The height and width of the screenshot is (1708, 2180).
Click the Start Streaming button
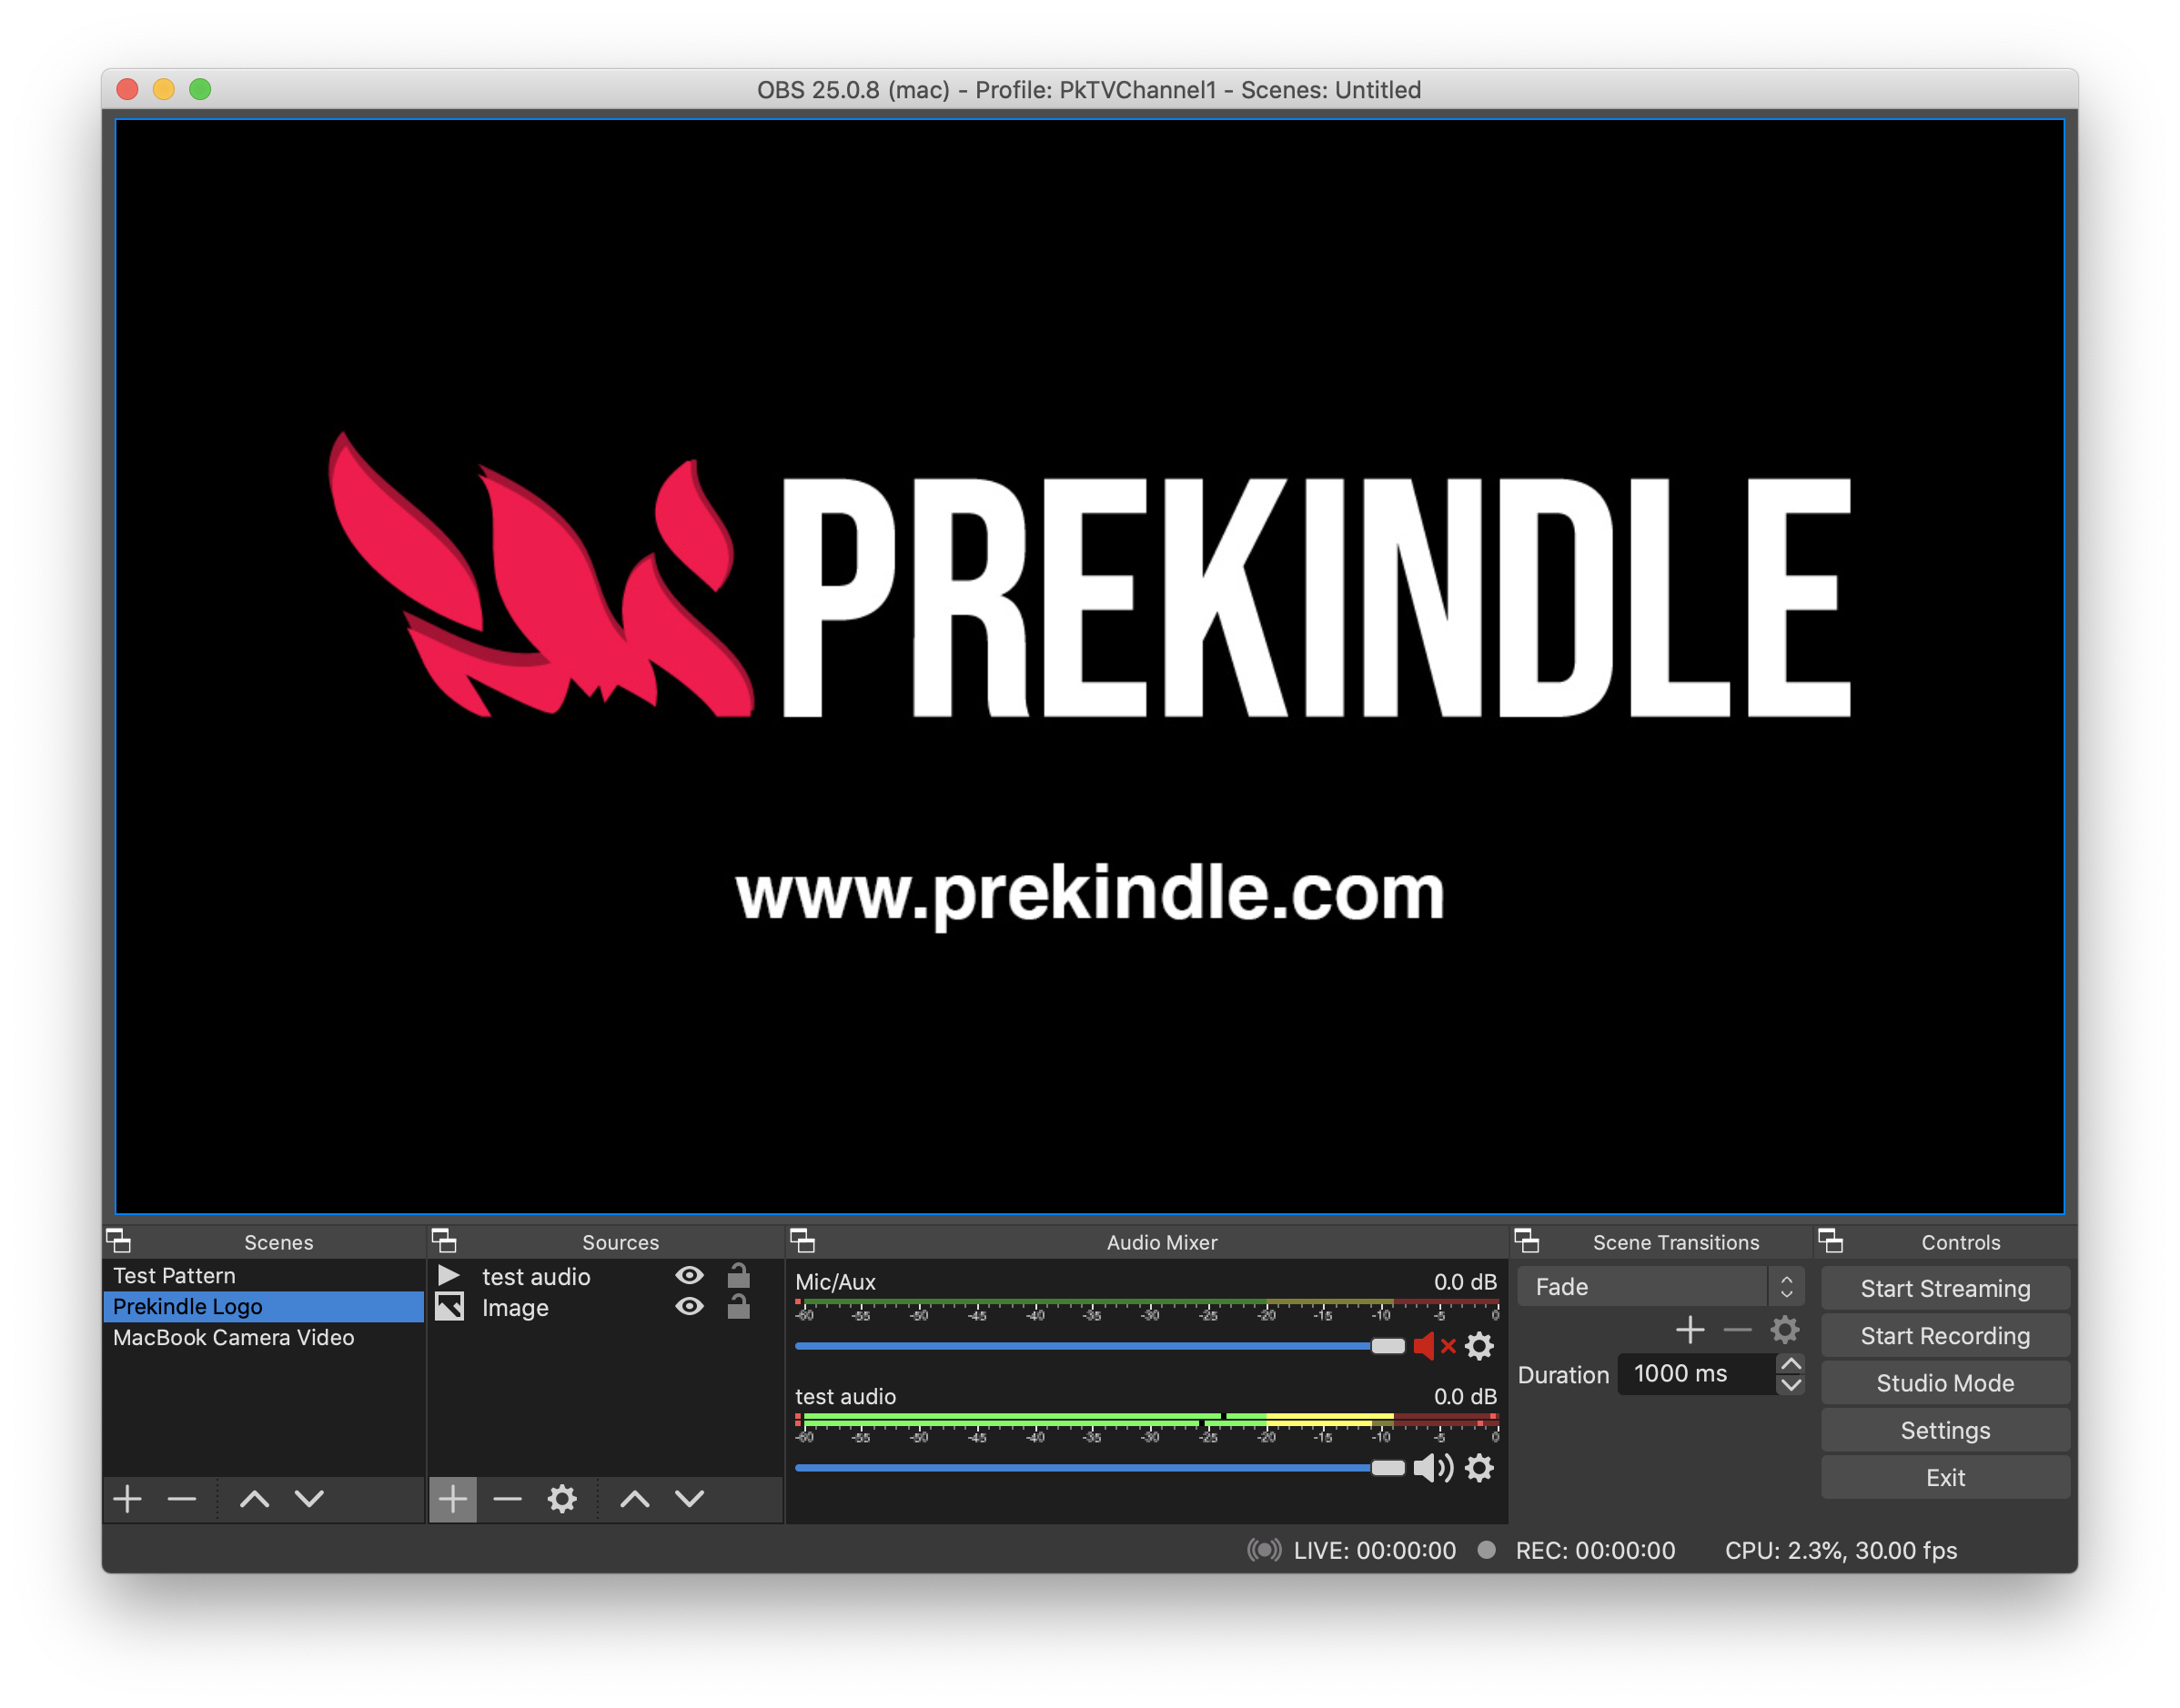click(x=1943, y=1288)
